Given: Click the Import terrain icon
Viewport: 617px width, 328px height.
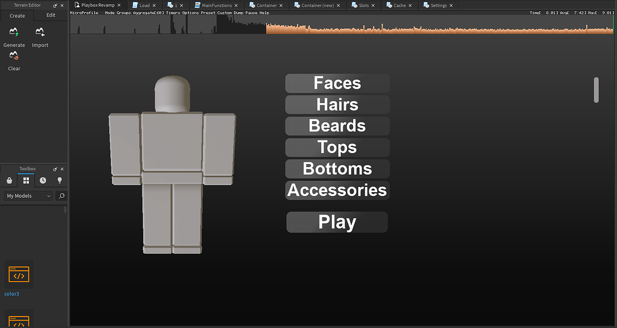Looking at the screenshot, I should (x=40, y=33).
